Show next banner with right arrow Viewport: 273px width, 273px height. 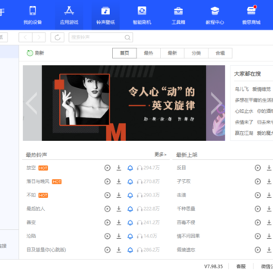pyautogui.click(x=216, y=103)
